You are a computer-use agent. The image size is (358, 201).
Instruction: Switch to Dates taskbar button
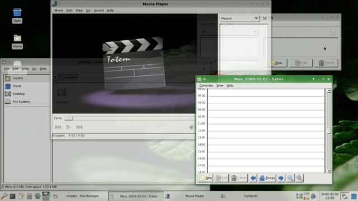pyautogui.click(x=136, y=196)
